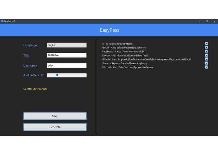Remove the Steam - Skytoss entry
This screenshot has width=218, height=155.
point(206,63)
